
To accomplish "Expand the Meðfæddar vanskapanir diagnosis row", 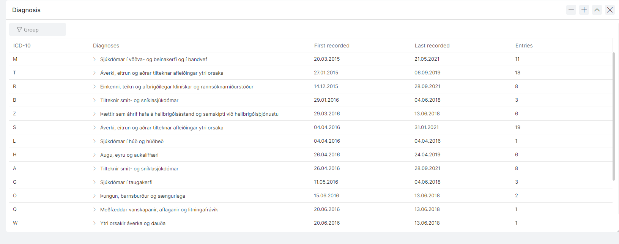I will [95, 209].
